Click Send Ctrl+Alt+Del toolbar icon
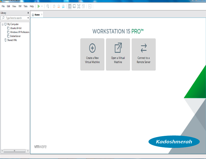This screenshot has width=206, height=159. click(x=48, y=6)
